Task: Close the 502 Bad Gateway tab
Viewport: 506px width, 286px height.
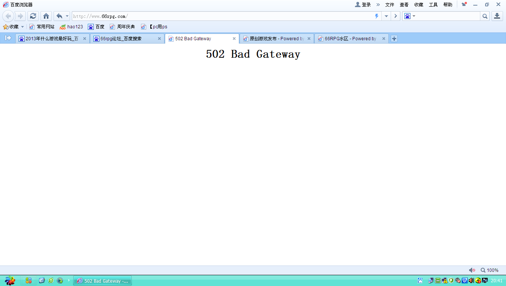Action: click(x=234, y=38)
